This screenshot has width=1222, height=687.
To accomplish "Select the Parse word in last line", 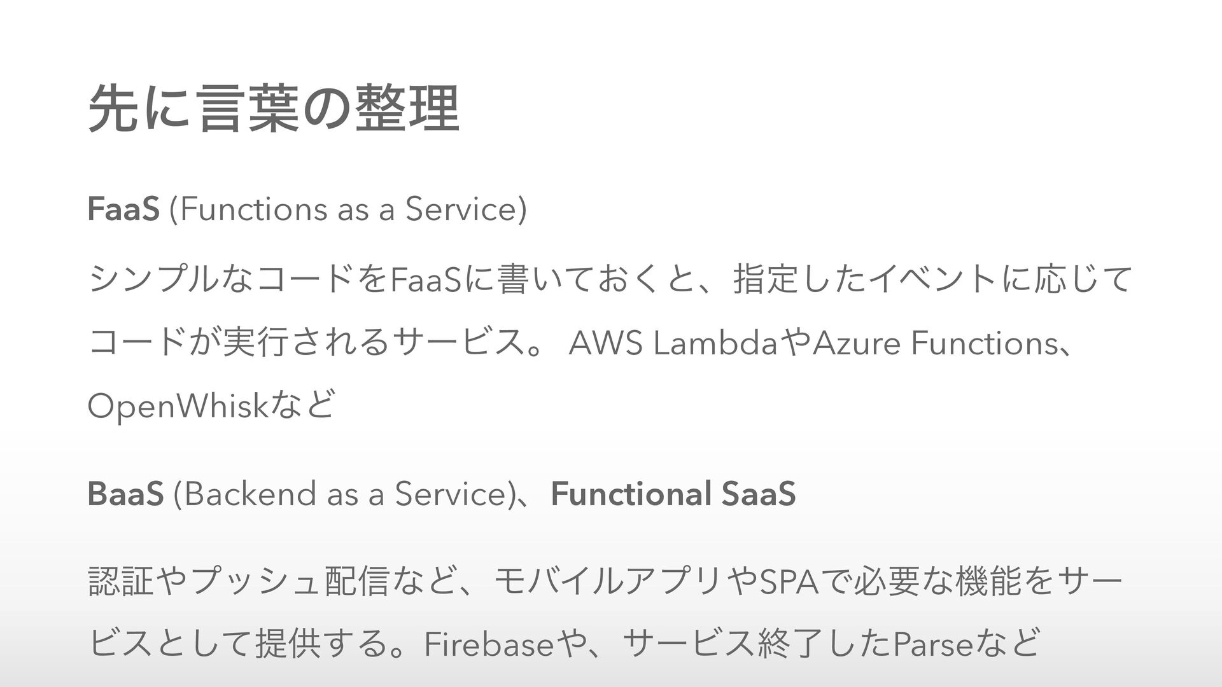I will click(x=932, y=646).
